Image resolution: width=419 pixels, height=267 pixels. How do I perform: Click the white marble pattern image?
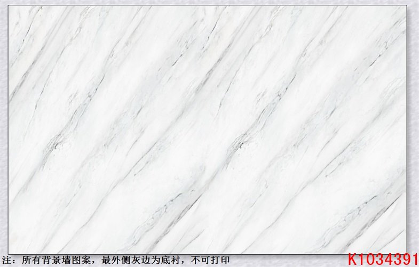pyautogui.click(x=207, y=130)
